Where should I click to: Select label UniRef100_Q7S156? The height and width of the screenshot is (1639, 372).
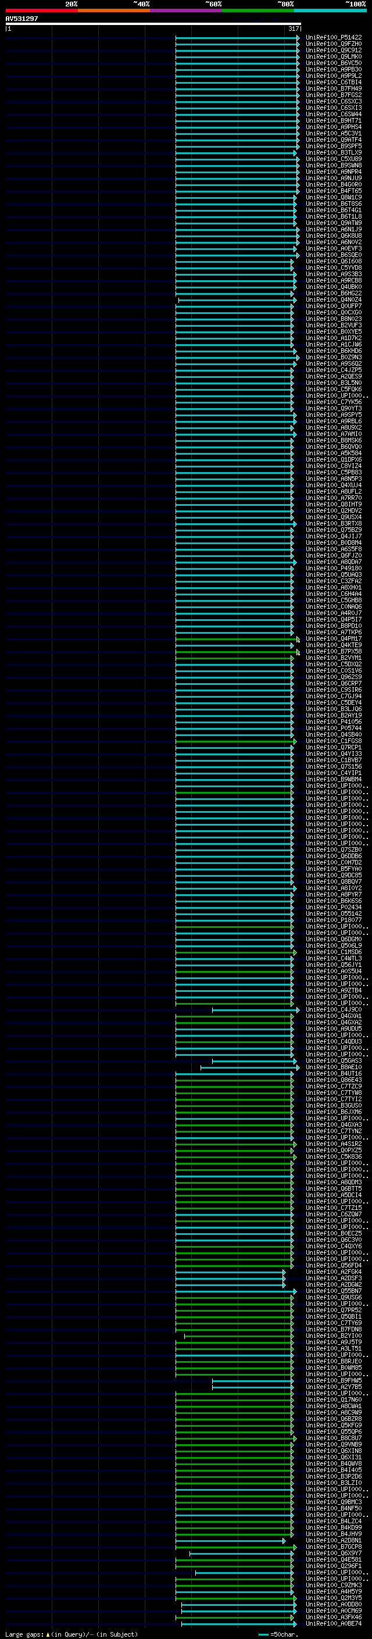click(x=334, y=767)
